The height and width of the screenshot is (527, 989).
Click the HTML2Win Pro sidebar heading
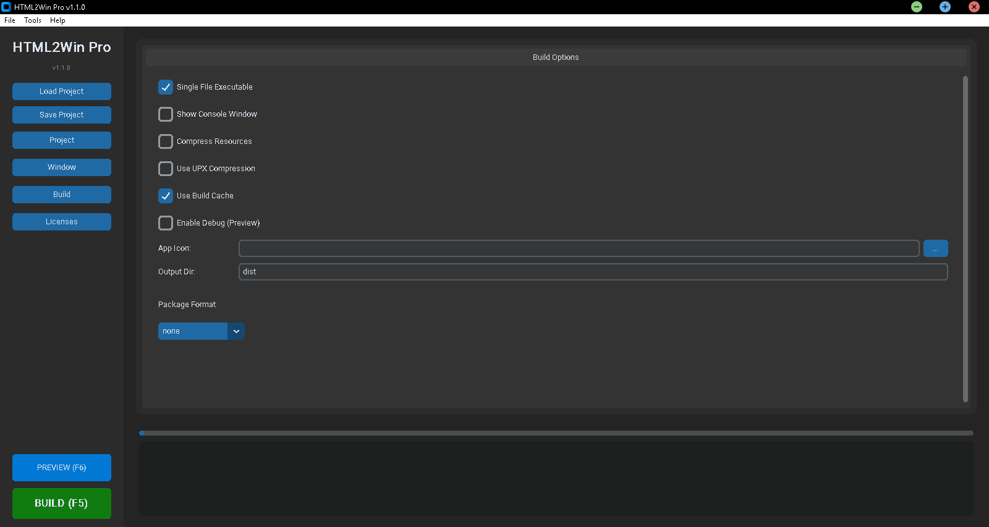(x=62, y=48)
